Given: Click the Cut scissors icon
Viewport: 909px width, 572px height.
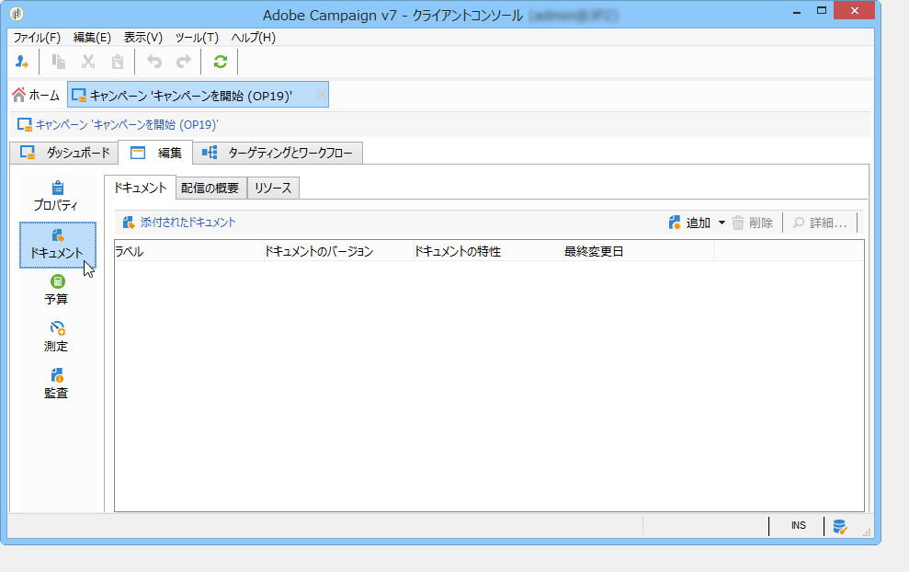Looking at the screenshot, I should pos(88,62).
